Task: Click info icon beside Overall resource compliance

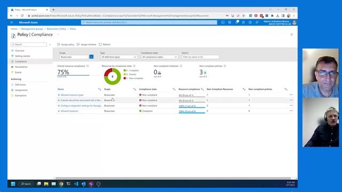Action: point(88,66)
